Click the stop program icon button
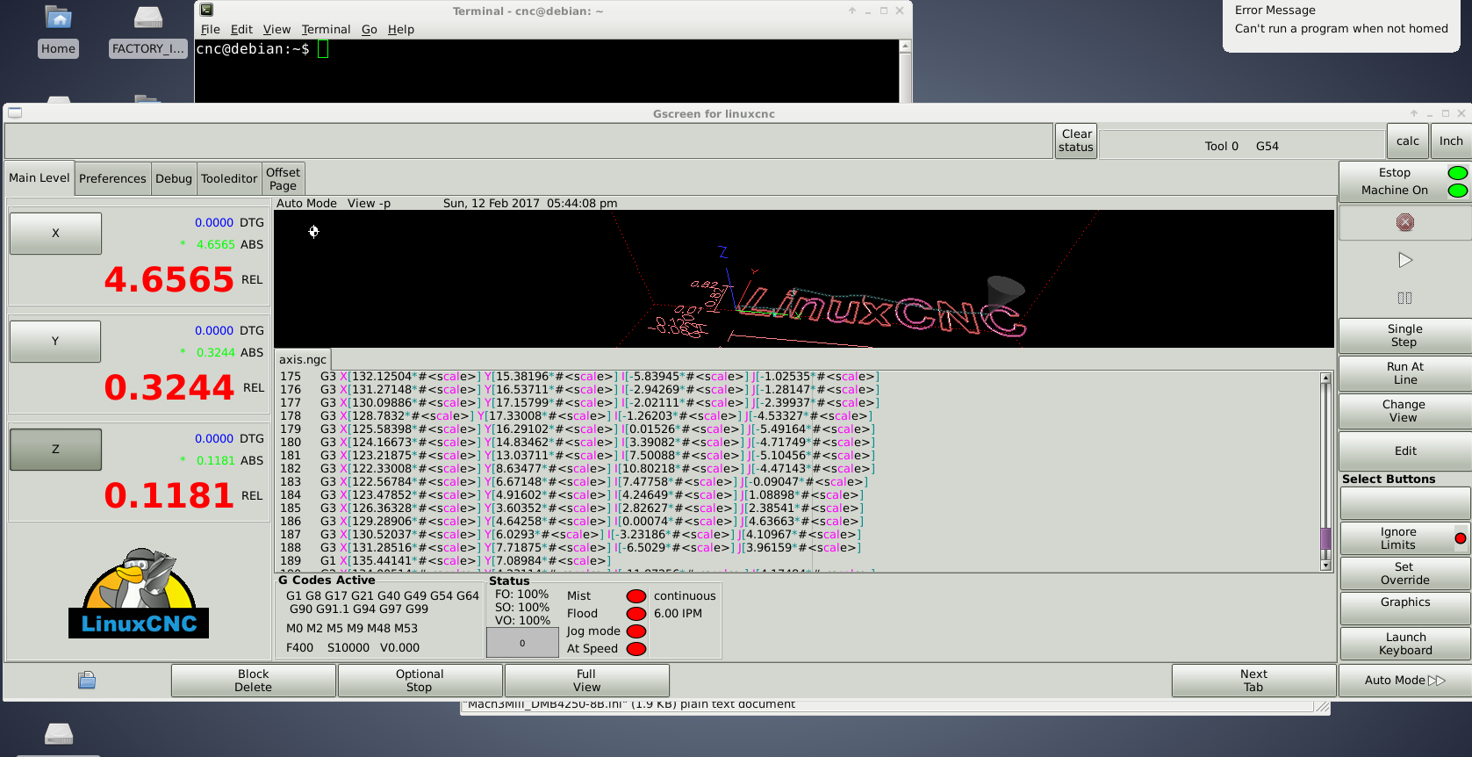Image resolution: width=1472 pixels, height=757 pixels. coord(1404,222)
